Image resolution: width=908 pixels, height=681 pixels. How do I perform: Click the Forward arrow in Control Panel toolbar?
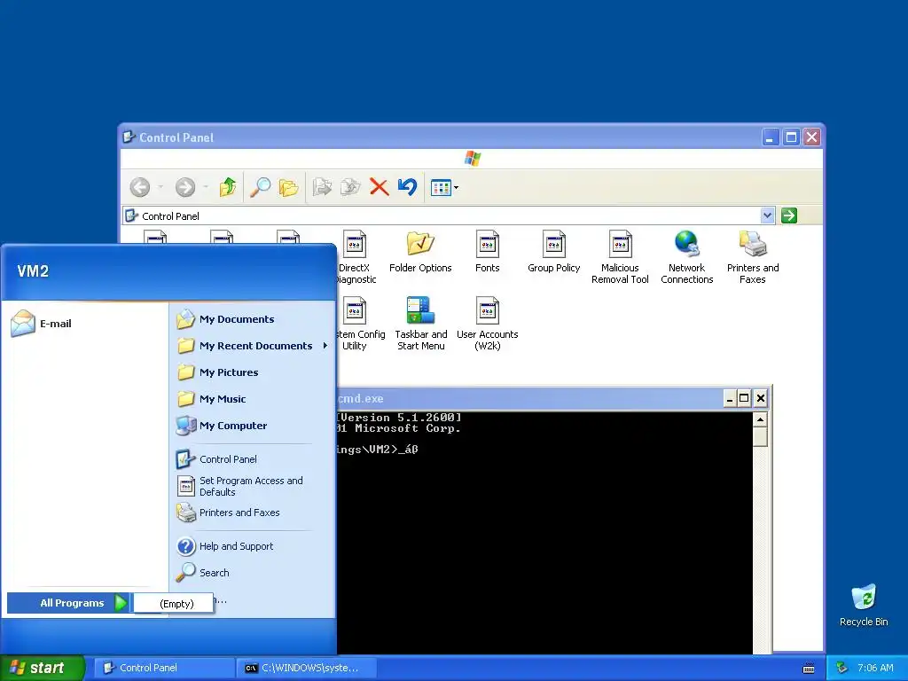(x=185, y=187)
